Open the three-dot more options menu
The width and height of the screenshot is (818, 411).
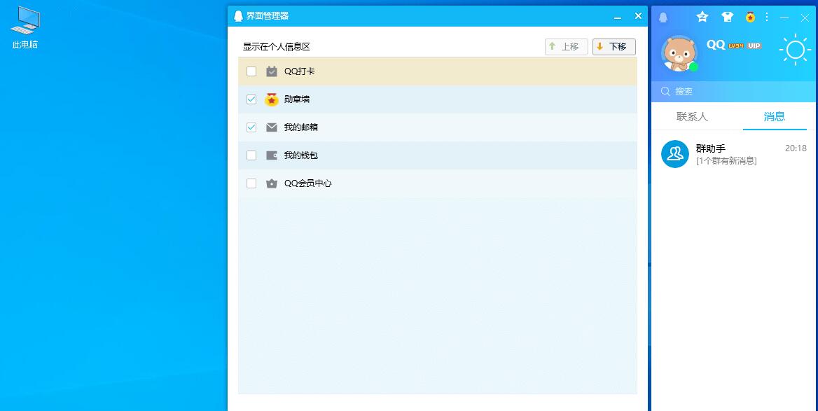coord(767,17)
